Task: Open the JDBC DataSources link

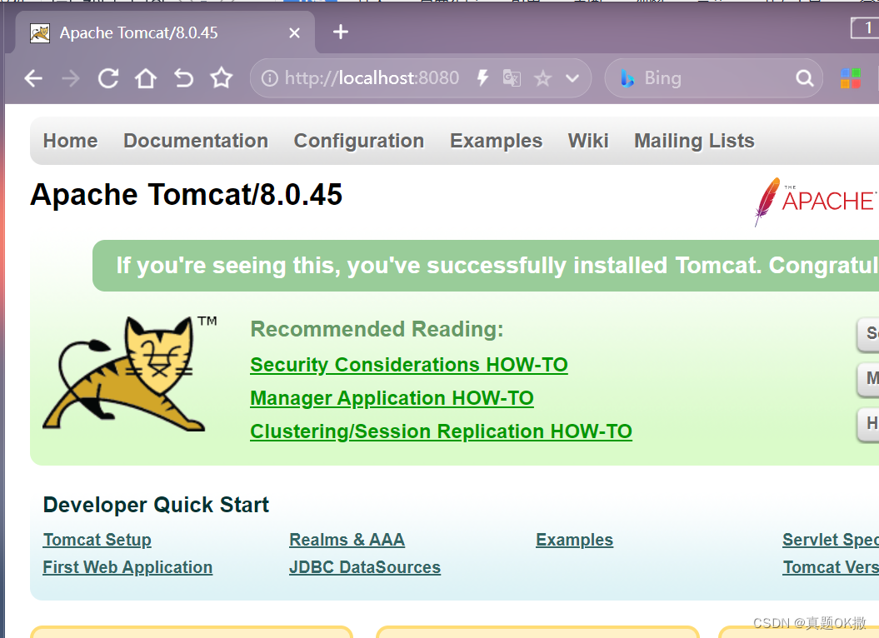Action: coord(365,567)
